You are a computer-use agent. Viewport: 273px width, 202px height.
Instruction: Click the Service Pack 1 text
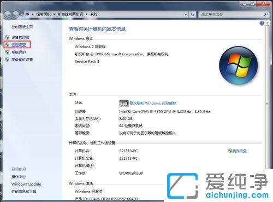pos(87,61)
